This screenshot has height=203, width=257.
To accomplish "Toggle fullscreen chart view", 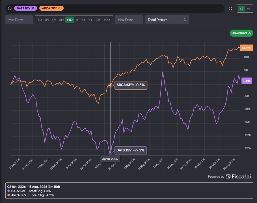I will tap(230, 8).
